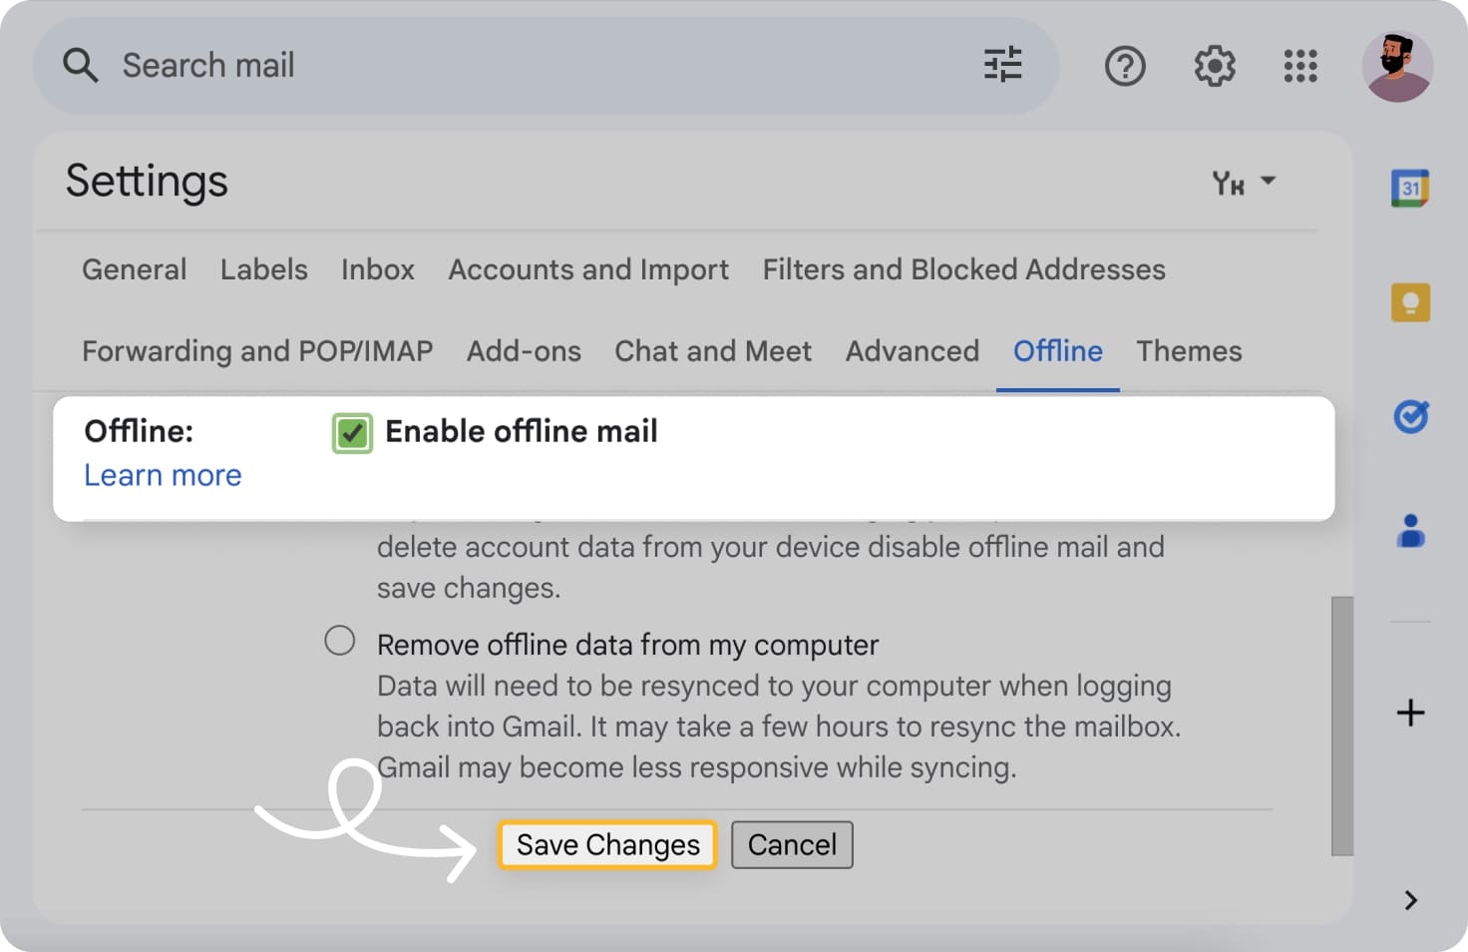Disable the Enable offline mail checkbox
The image size is (1468, 952).
351,432
